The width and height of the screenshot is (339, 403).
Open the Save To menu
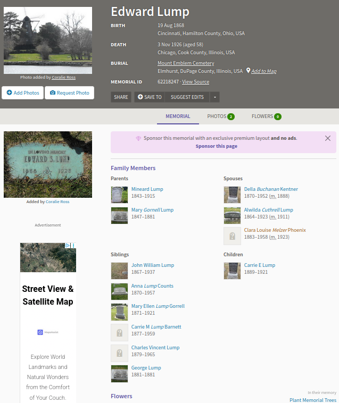150,97
